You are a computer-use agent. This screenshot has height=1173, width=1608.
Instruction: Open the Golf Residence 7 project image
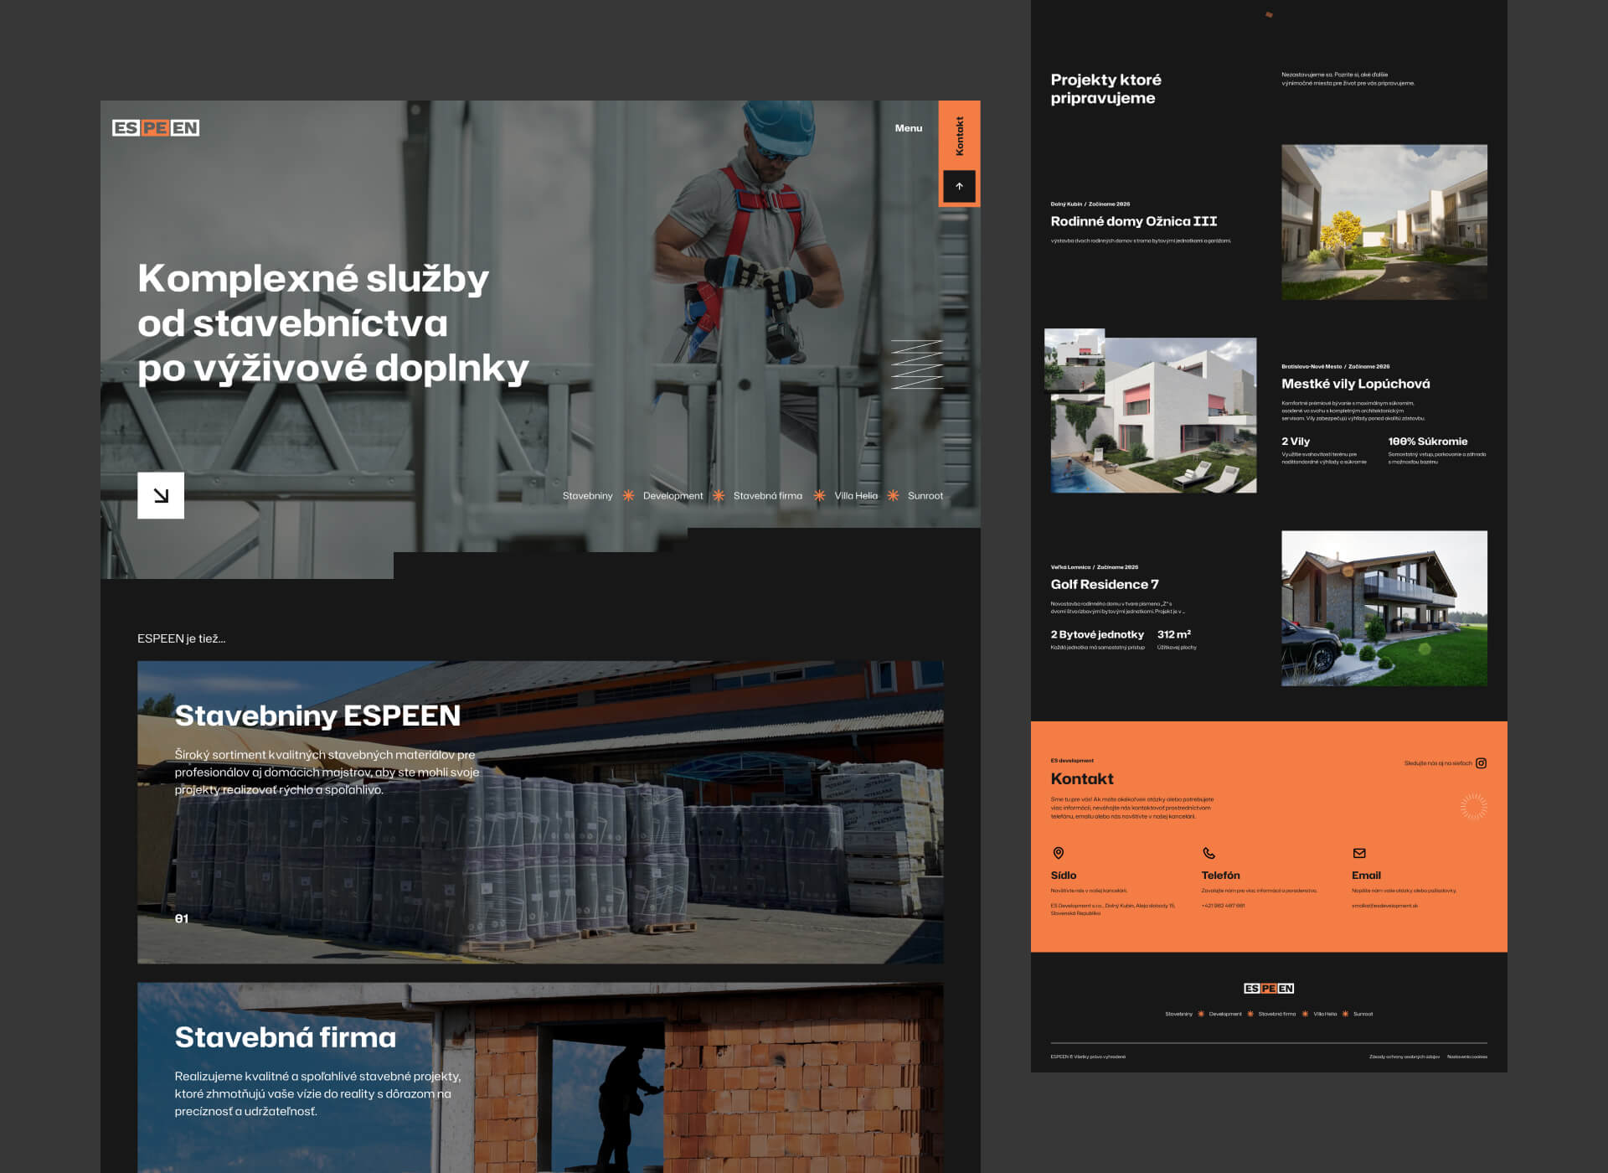pyautogui.click(x=1384, y=608)
